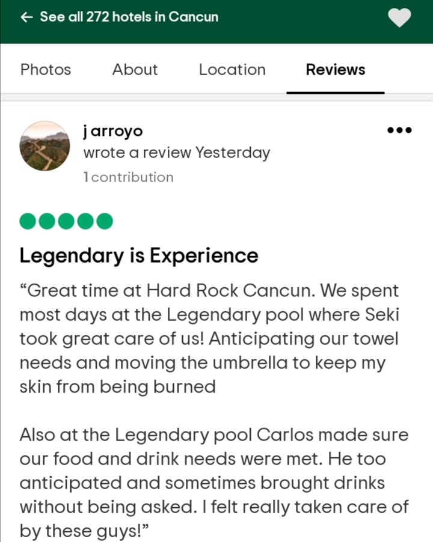
Task: Go to See all 272 hotels in Cancun
Action: (x=129, y=17)
